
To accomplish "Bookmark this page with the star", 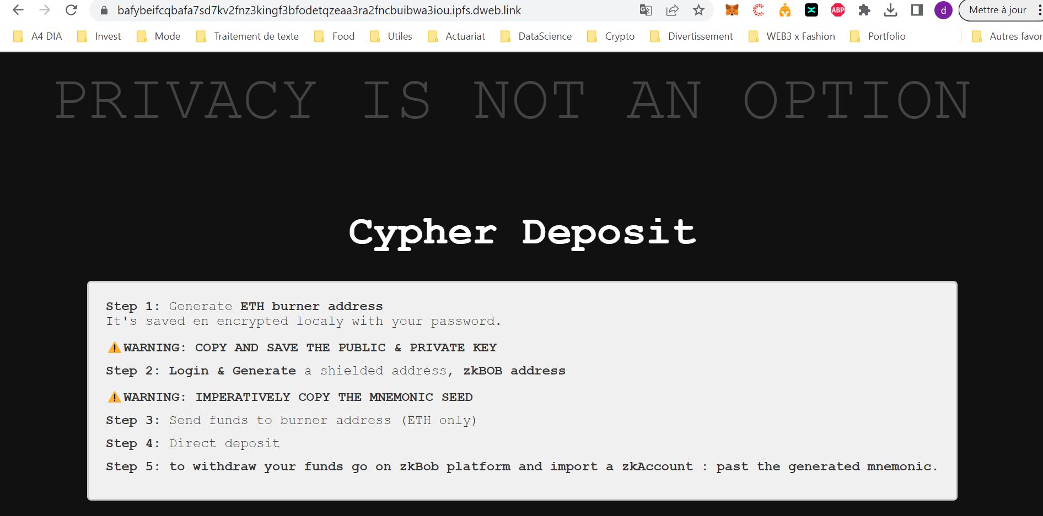I will 698,10.
